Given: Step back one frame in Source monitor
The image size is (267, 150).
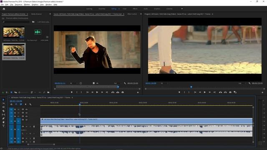Looking at the screenshot, I should pyautogui.click(x=92, y=92).
